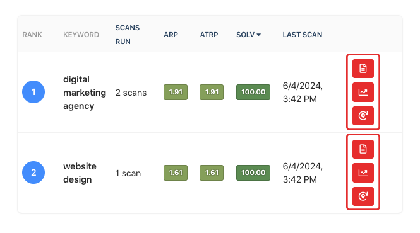Open report document icon for website design

(363, 149)
